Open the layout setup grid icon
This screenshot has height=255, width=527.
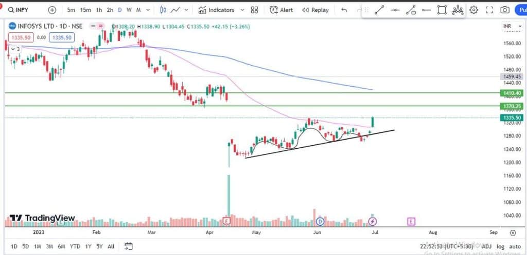click(x=254, y=10)
